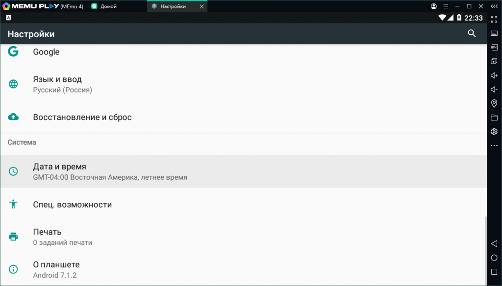Tap the Android home circle button
The height and width of the screenshot is (286, 502).
494,258
